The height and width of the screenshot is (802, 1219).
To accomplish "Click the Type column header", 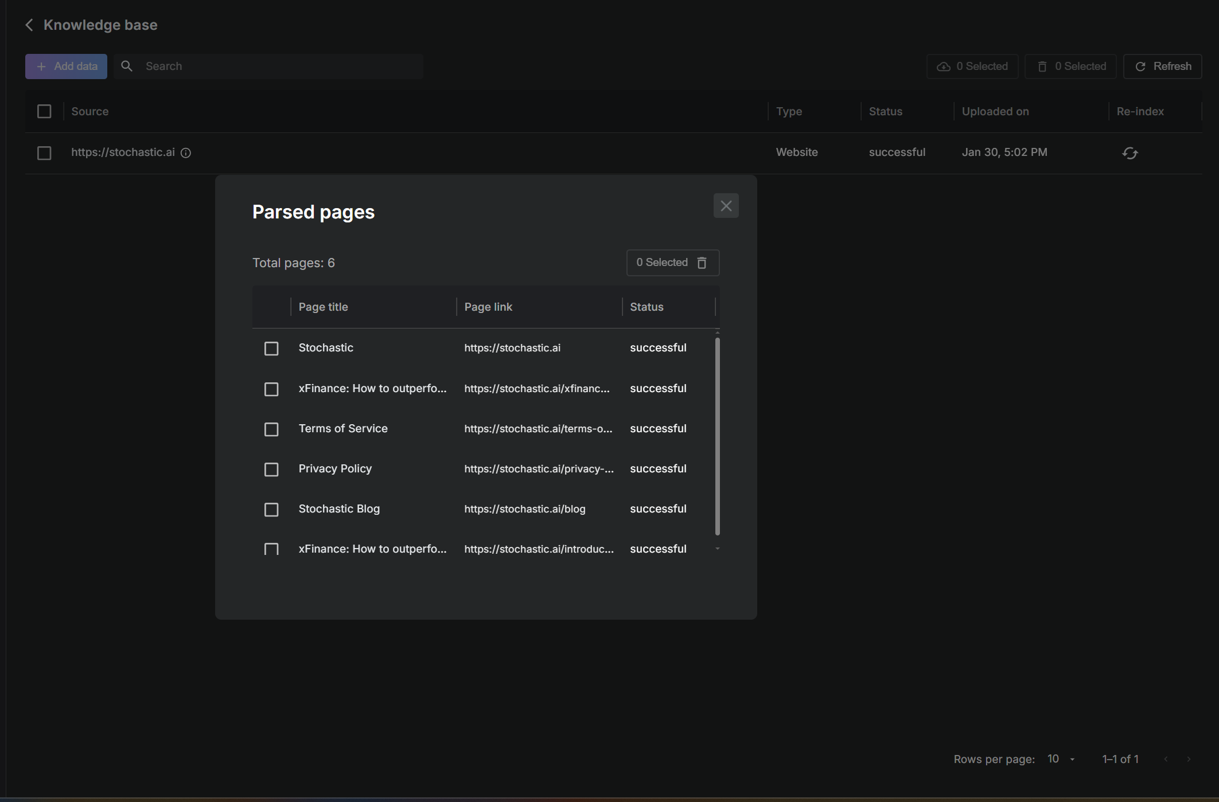I will (x=789, y=112).
